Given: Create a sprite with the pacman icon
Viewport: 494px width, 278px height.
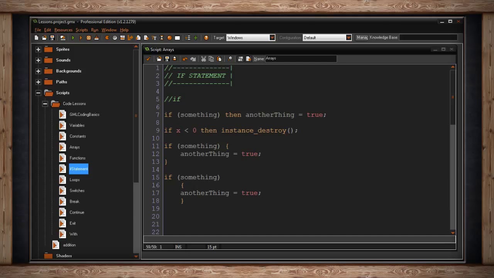Looking at the screenshot, I should (107, 37).
